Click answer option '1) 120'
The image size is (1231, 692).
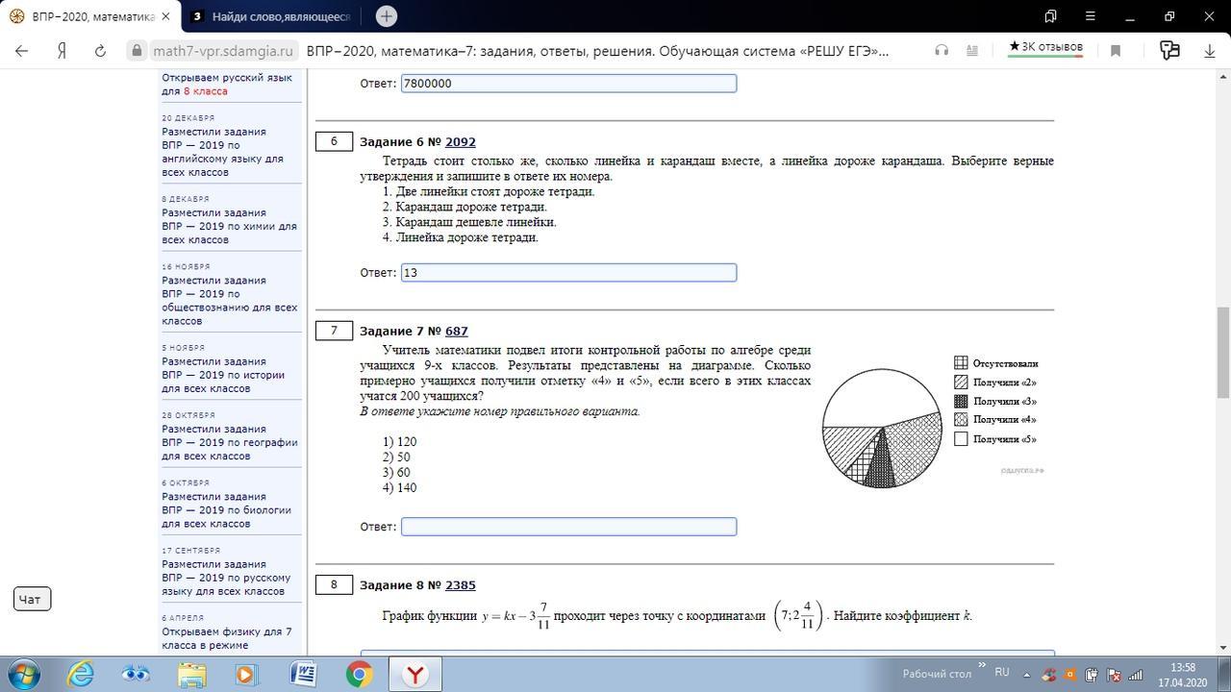point(399,442)
